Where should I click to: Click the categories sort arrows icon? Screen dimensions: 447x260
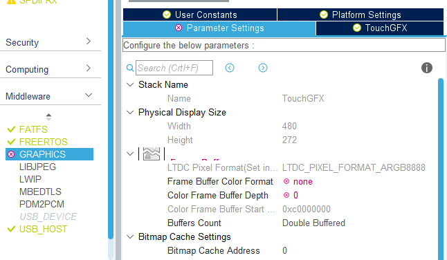48,117
